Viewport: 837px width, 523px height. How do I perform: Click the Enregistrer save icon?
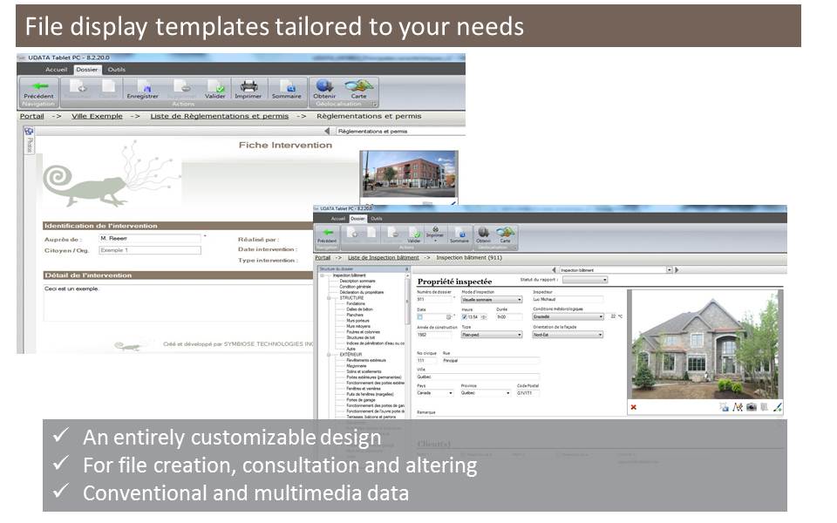coord(142,88)
